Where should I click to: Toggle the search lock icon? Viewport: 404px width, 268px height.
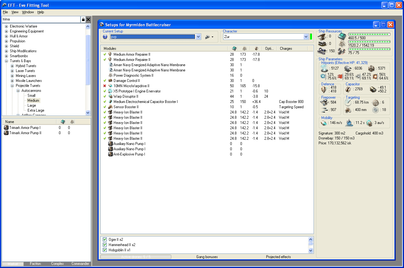pyautogui.click(x=83, y=19)
